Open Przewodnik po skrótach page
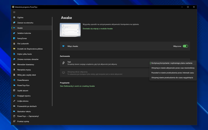Screen dimensions: 208x130 pos(32,106)
